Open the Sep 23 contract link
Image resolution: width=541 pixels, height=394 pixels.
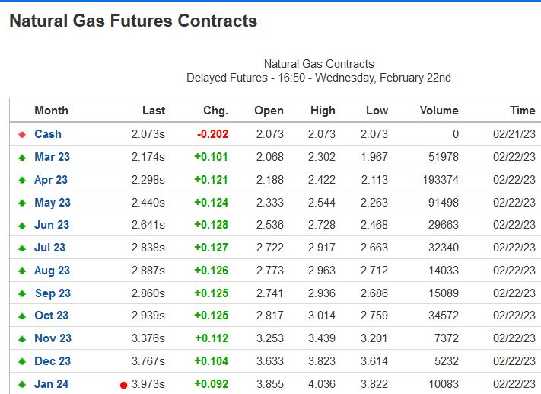[x=53, y=293]
